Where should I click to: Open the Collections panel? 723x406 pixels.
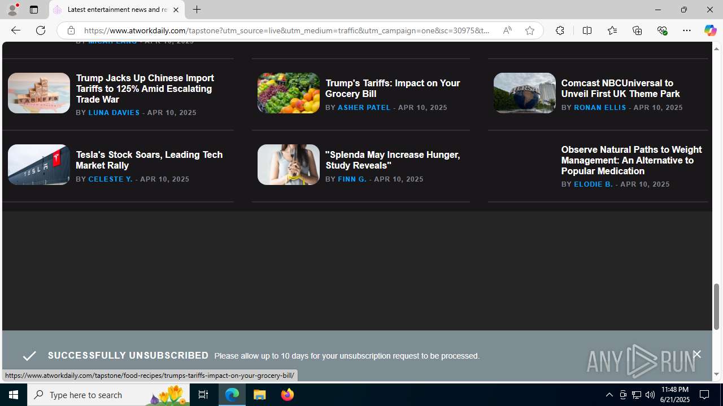tap(637, 30)
